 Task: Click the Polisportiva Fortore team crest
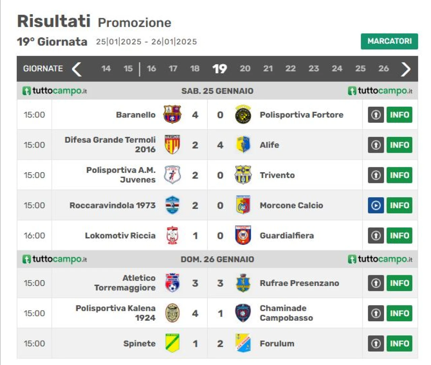click(x=243, y=114)
